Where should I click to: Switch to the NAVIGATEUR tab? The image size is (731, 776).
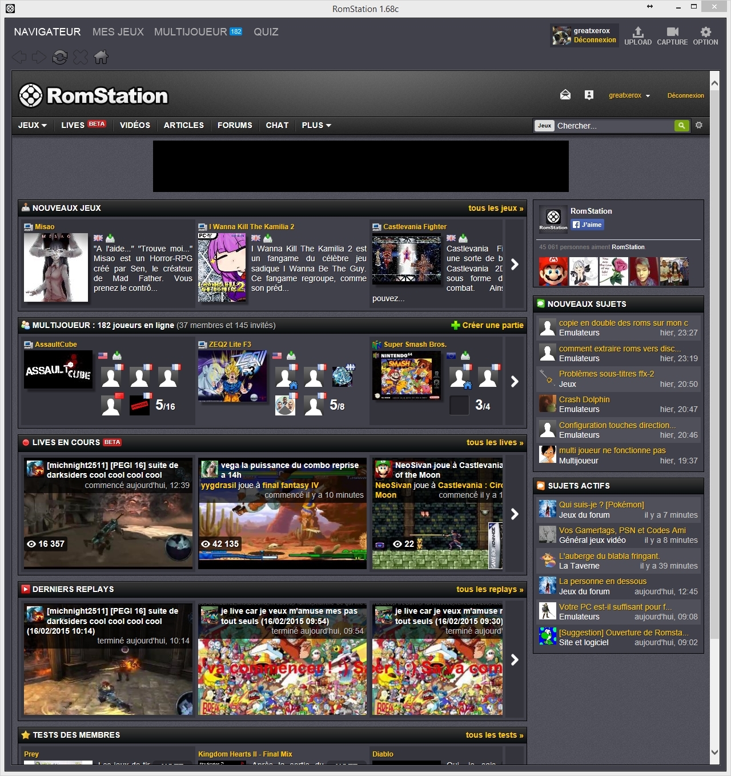point(47,32)
